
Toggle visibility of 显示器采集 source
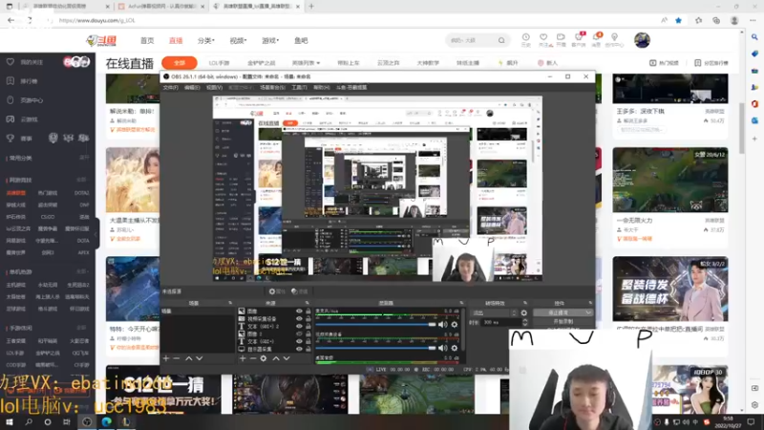click(299, 349)
